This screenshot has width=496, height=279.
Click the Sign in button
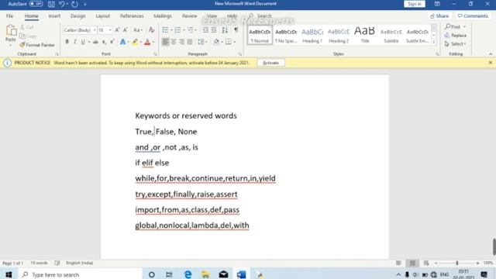coord(415,4)
